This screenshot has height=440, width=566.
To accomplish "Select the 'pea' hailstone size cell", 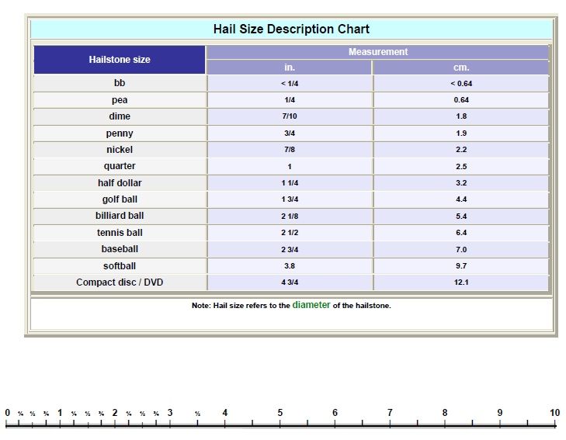I will coord(120,100).
